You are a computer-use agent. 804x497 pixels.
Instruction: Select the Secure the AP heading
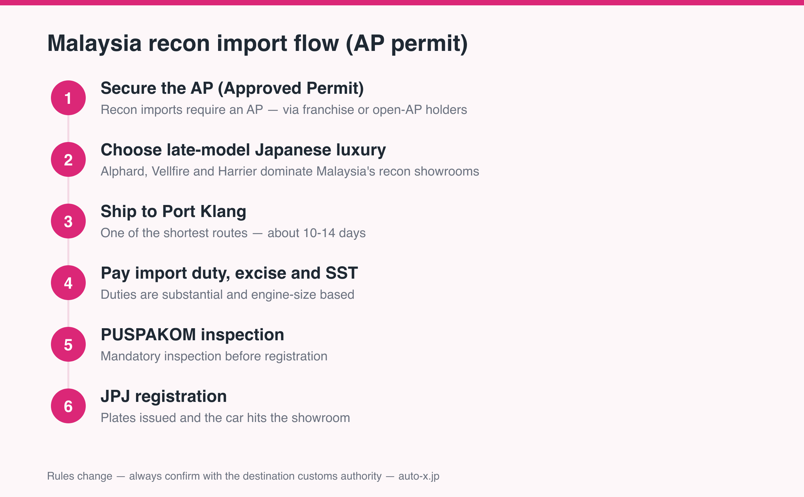point(232,88)
